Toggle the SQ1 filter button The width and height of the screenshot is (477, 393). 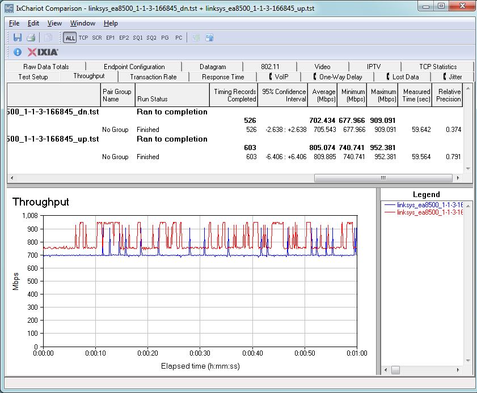tap(137, 38)
